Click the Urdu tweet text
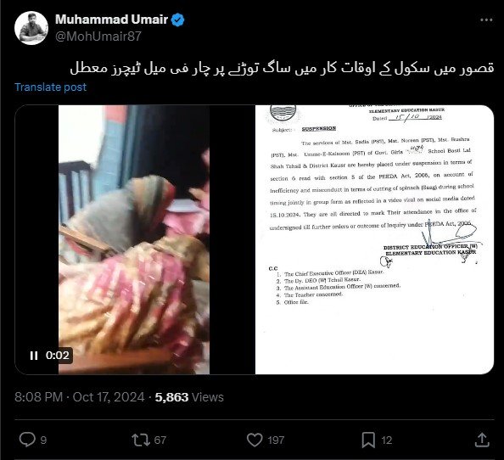 [x=282, y=68]
